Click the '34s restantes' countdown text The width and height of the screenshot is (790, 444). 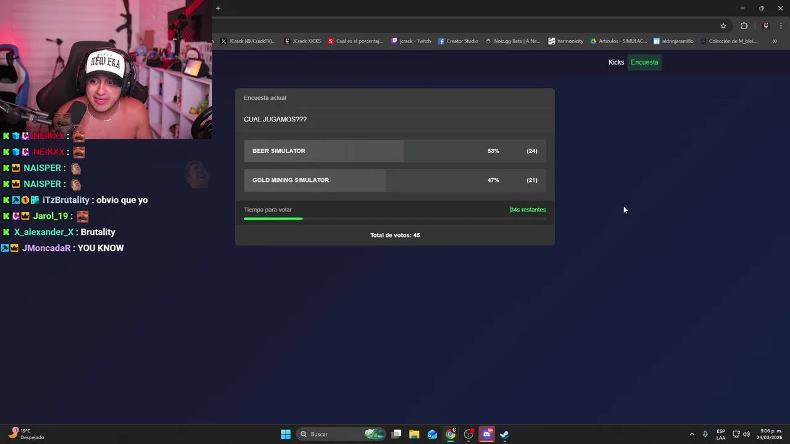[x=528, y=210]
